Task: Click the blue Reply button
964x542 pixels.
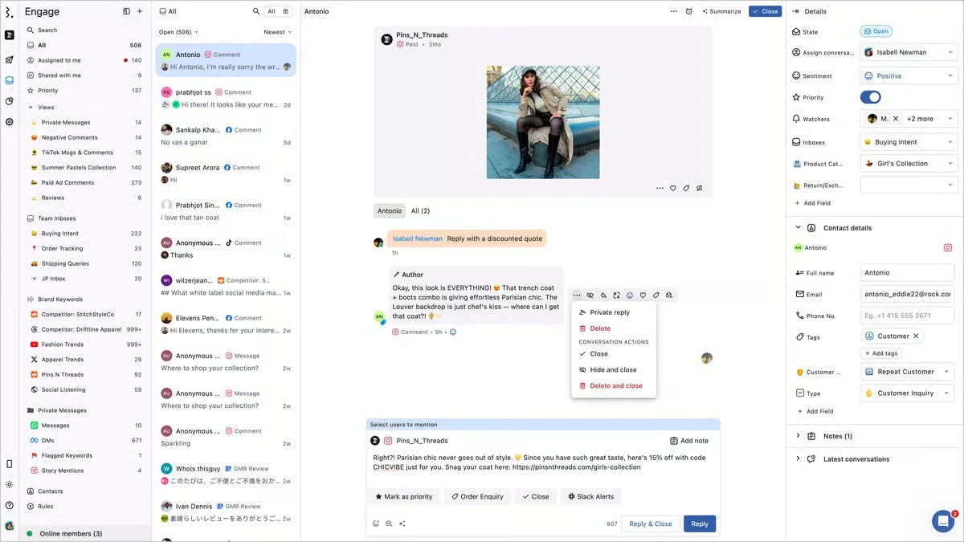Action: click(x=700, y=524)
